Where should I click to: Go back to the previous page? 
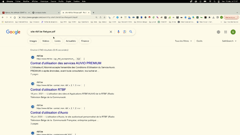3,17
